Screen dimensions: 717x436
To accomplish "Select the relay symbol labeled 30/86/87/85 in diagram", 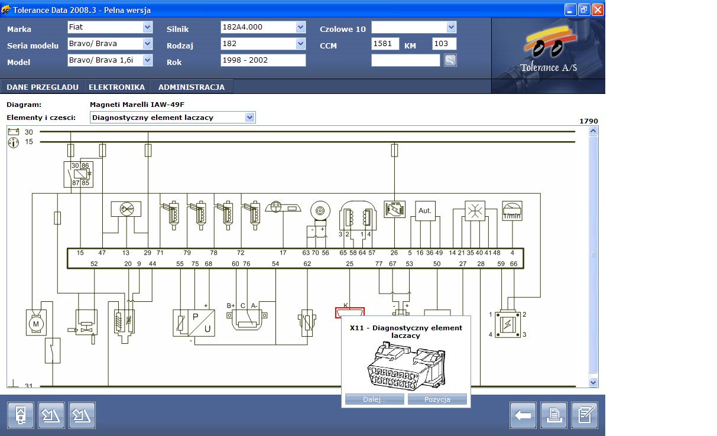I will point(79,175).
